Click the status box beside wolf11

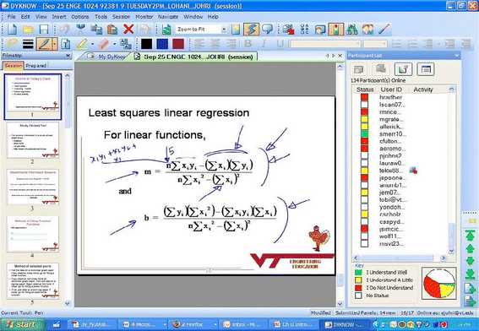pos(364,236)
